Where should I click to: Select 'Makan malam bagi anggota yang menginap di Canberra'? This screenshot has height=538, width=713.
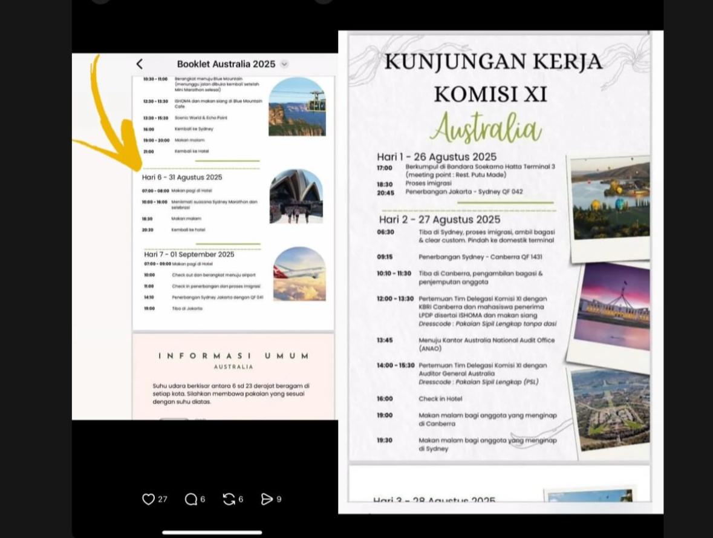point(487,419)
